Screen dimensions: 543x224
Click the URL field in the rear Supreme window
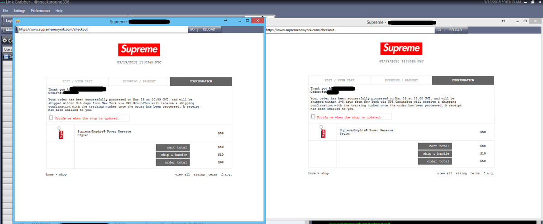[x=350, y=30]
